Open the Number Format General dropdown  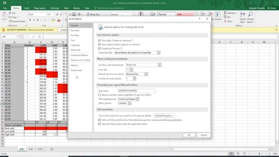point(132,14)
